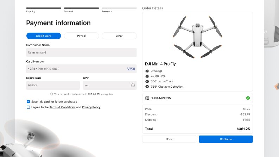Click the Total amount $361,25
Screen dimensions: 279x157
coord(243,129)
